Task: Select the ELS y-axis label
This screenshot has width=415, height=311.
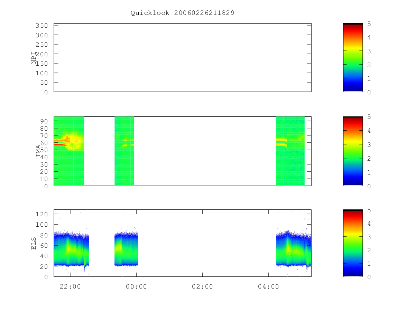Action: click(34, 243)
